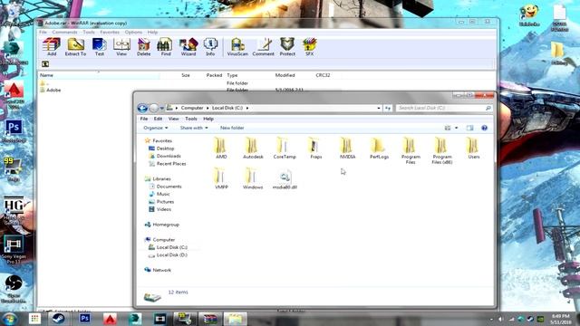
Task: Click the SFX icon in WinRAR
Action: click(x=310, y=47)
